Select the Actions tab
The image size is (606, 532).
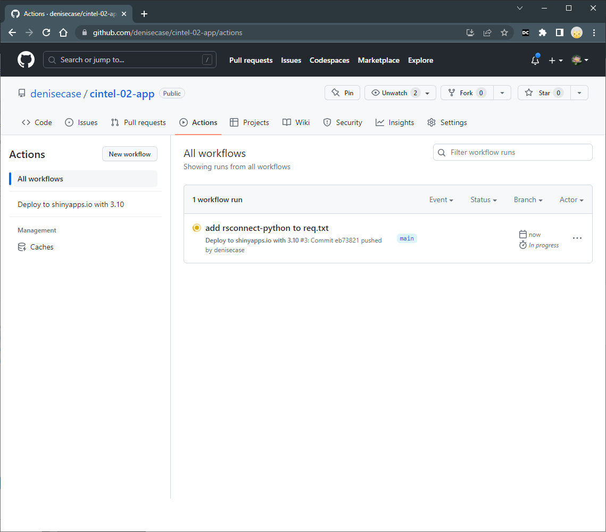pyautogui.click(x=198, y=122)
